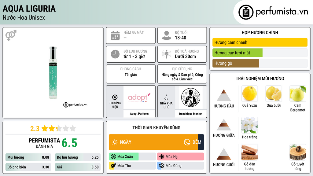Click the 2.3 star rating number
Screen dimensions: 313x176
(35, 129)
